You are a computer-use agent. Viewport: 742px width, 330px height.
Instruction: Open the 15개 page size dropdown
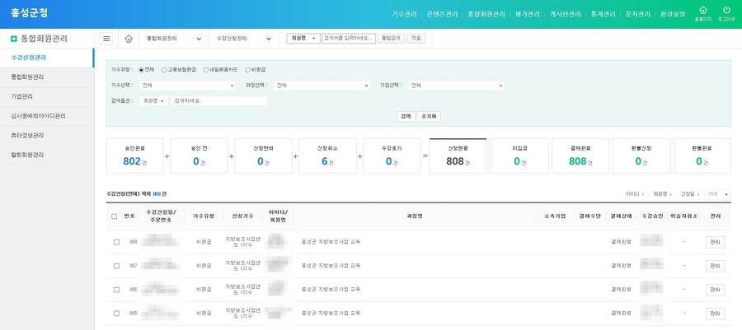[717, 194]
